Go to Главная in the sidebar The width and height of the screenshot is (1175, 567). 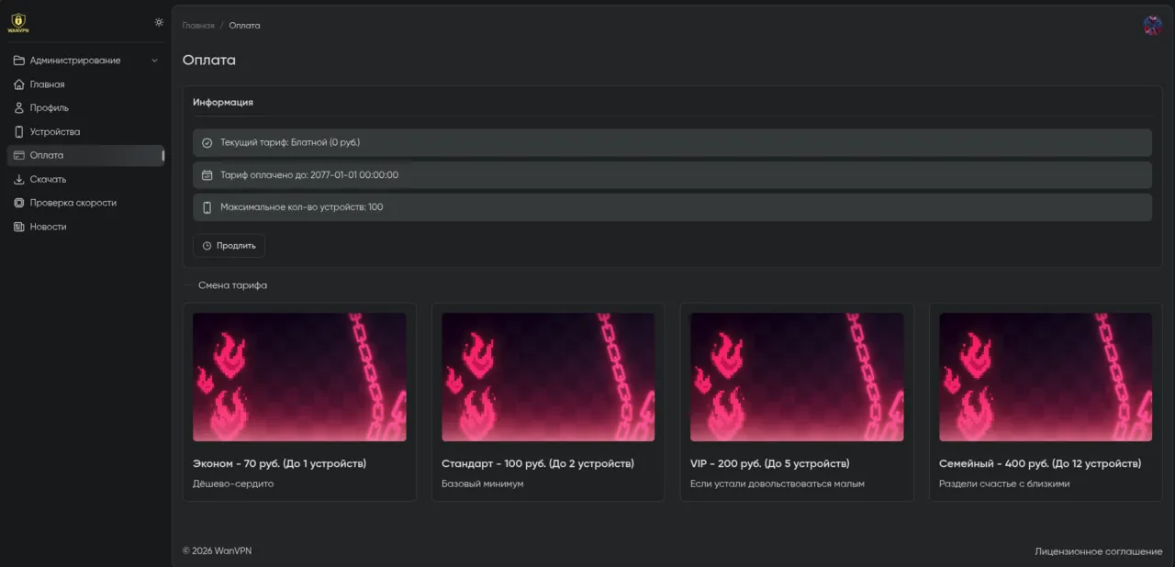pos(85,84)
